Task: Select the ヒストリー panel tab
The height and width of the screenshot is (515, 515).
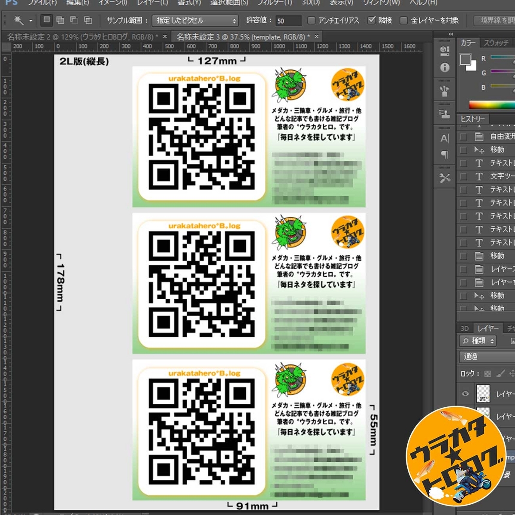Action: click(x=473, y=119)
